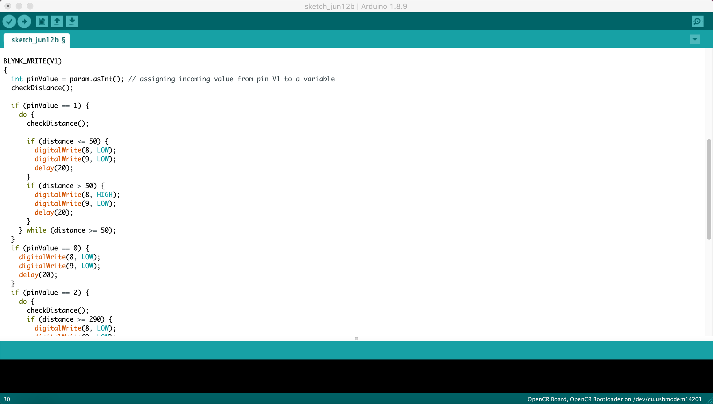Click the sketch title in the title bar
The image size is (713, 404).
click(356, 6)
